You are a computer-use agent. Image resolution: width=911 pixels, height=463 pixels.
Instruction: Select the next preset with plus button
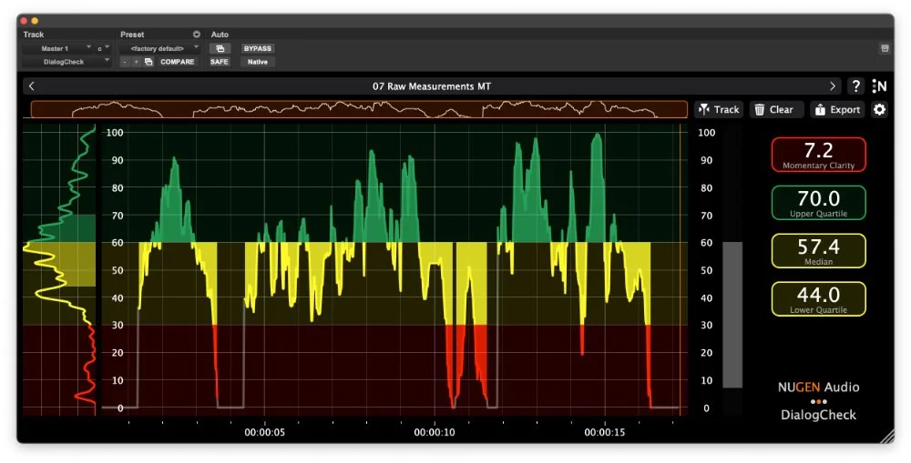pyautogui.click(x=136, y=62)
